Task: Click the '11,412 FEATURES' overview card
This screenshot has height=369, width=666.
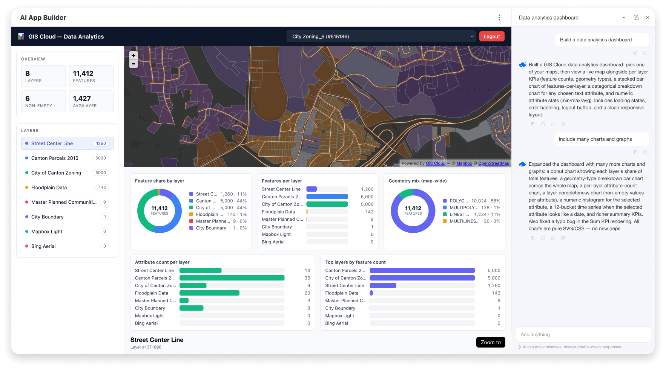Action: point(91,76)
